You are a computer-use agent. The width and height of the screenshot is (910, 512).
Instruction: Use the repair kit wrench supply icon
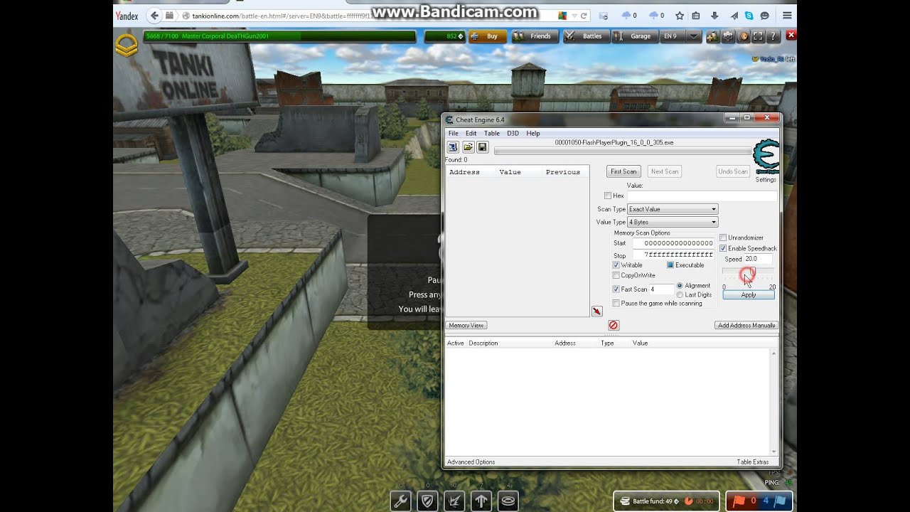(400, 501)
